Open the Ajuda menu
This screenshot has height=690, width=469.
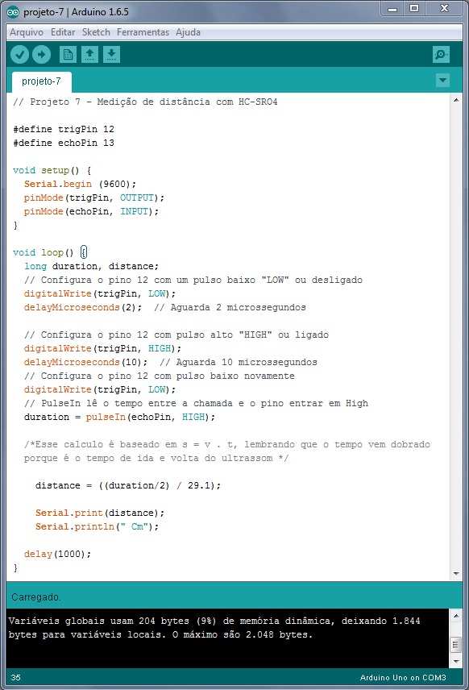(188, 32)
